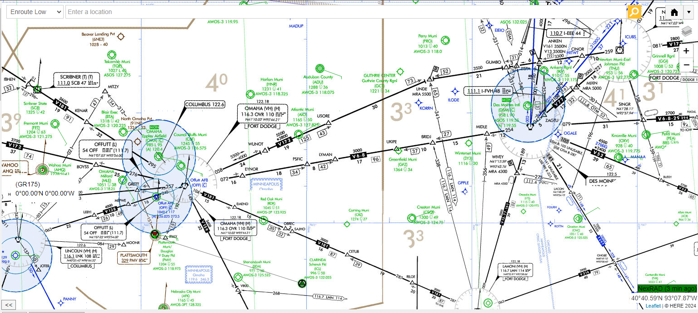Click the orange magnifier search button
This screenshot has width=698, height=313.
(634, 12)
